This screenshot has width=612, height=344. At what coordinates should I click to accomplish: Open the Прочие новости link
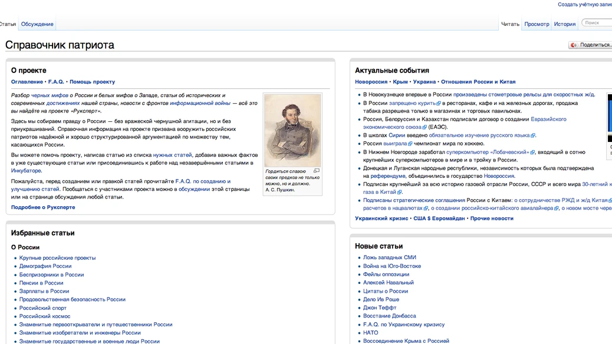point(492,219)
